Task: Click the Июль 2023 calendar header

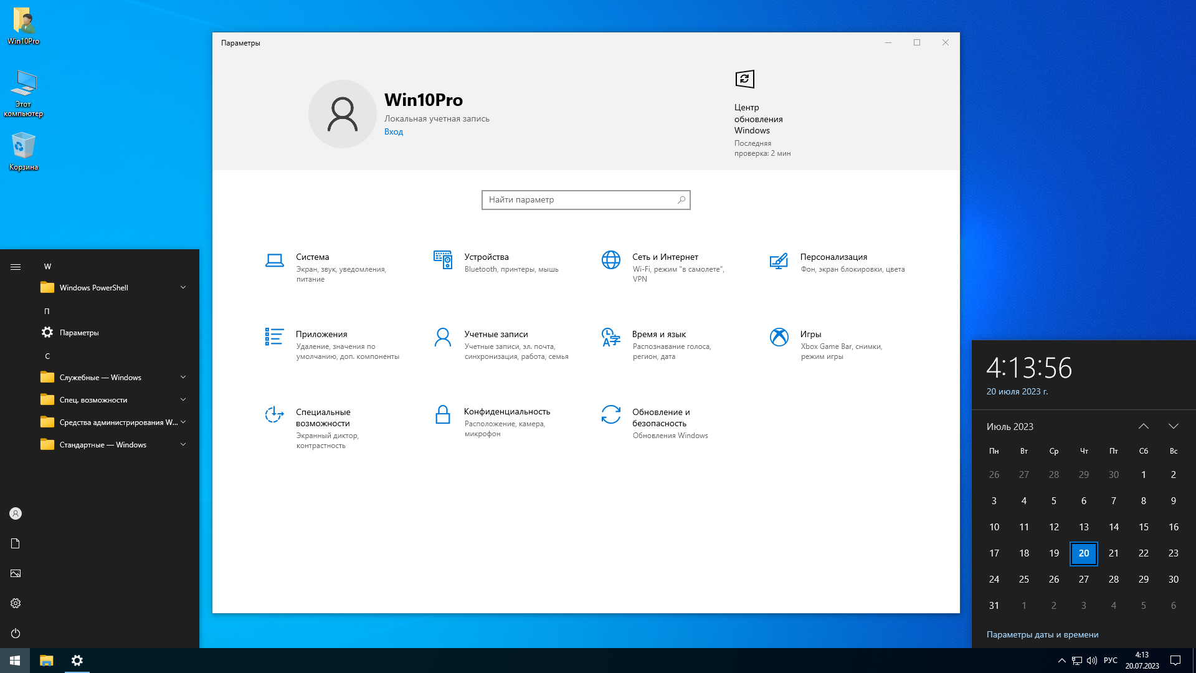Action: [x=1010, y=427]
